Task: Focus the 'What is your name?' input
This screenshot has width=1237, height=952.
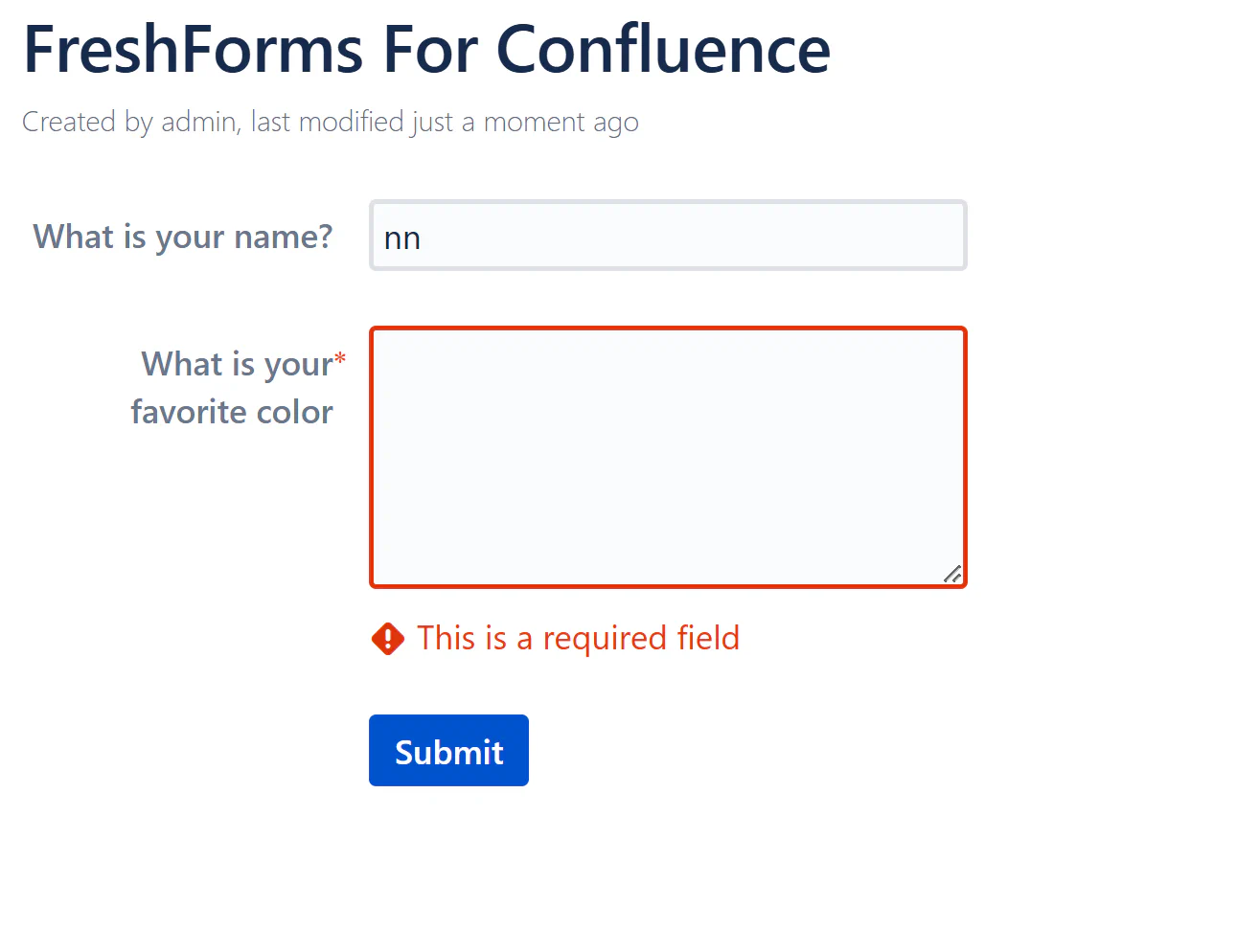Action: coord(668,236)
